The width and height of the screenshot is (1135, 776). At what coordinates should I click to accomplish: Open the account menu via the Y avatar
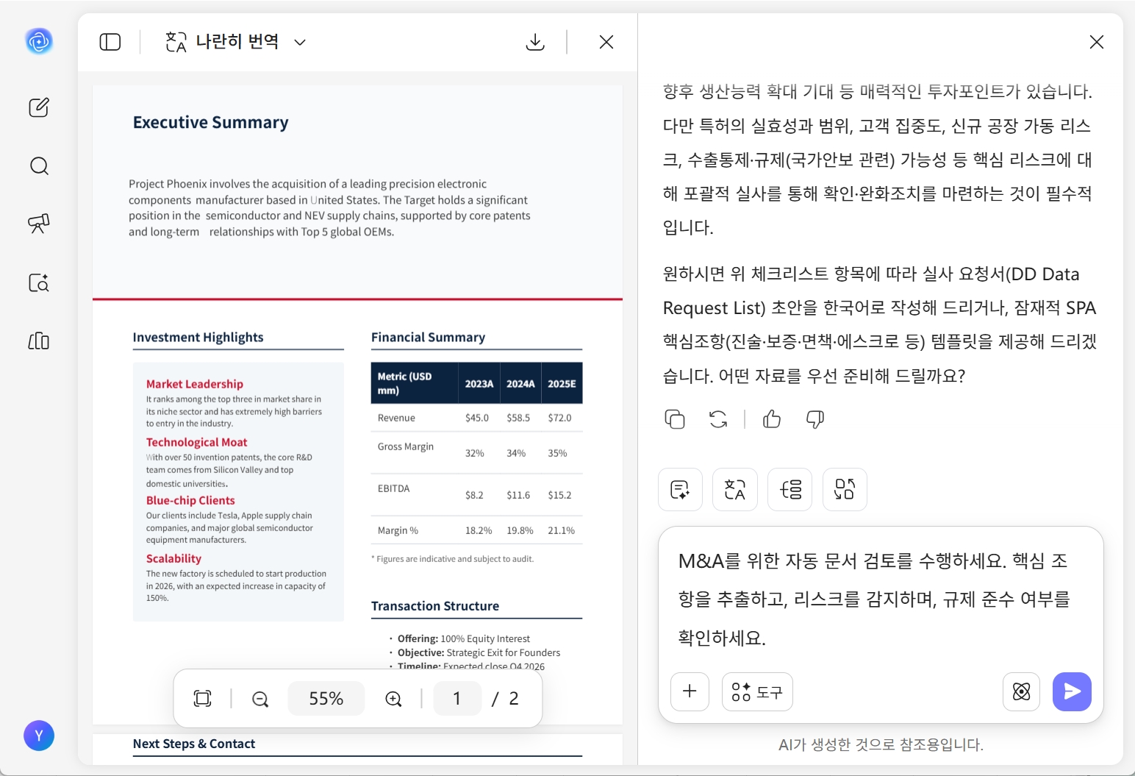click(39, 736)
